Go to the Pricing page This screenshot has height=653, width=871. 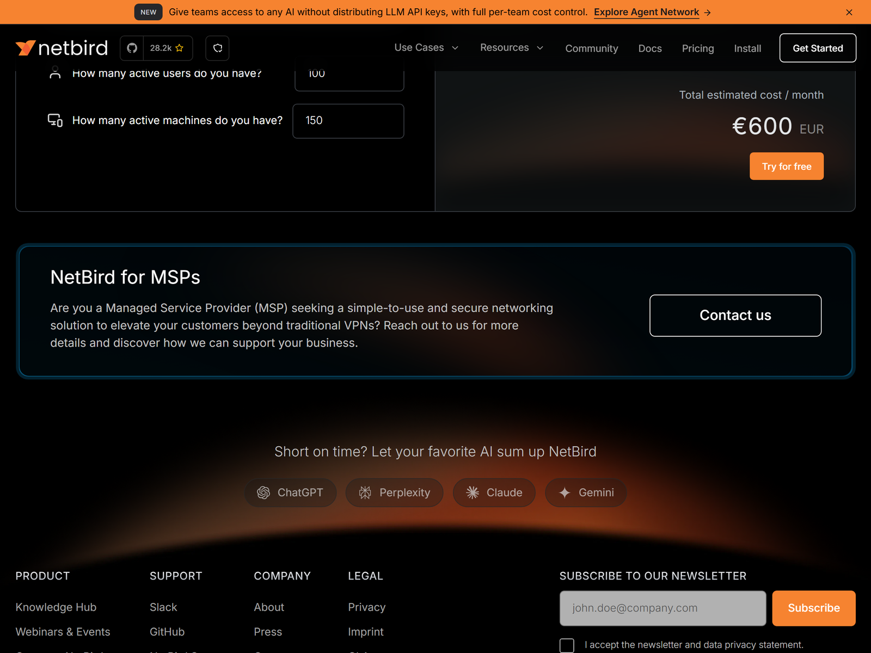coord(698,48)
